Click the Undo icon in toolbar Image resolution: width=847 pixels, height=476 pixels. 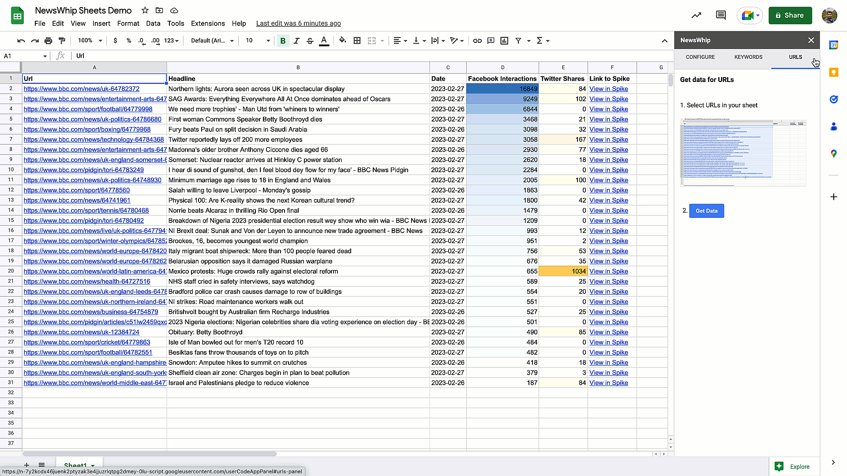[x=21, y=41]
